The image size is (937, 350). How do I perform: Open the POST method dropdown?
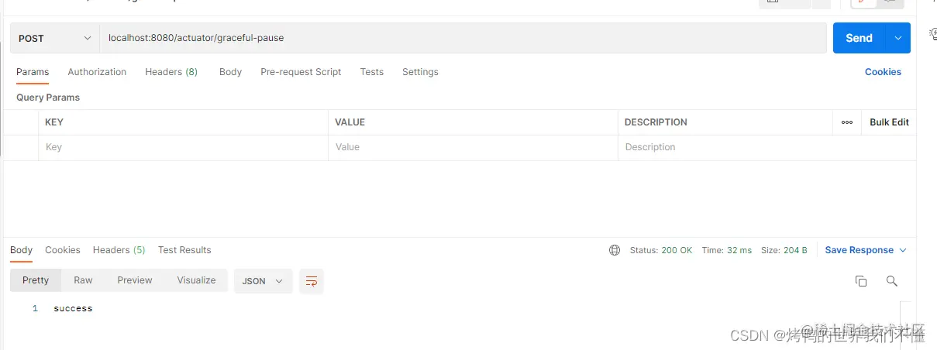pyautogui.click(x=54, y=38)
